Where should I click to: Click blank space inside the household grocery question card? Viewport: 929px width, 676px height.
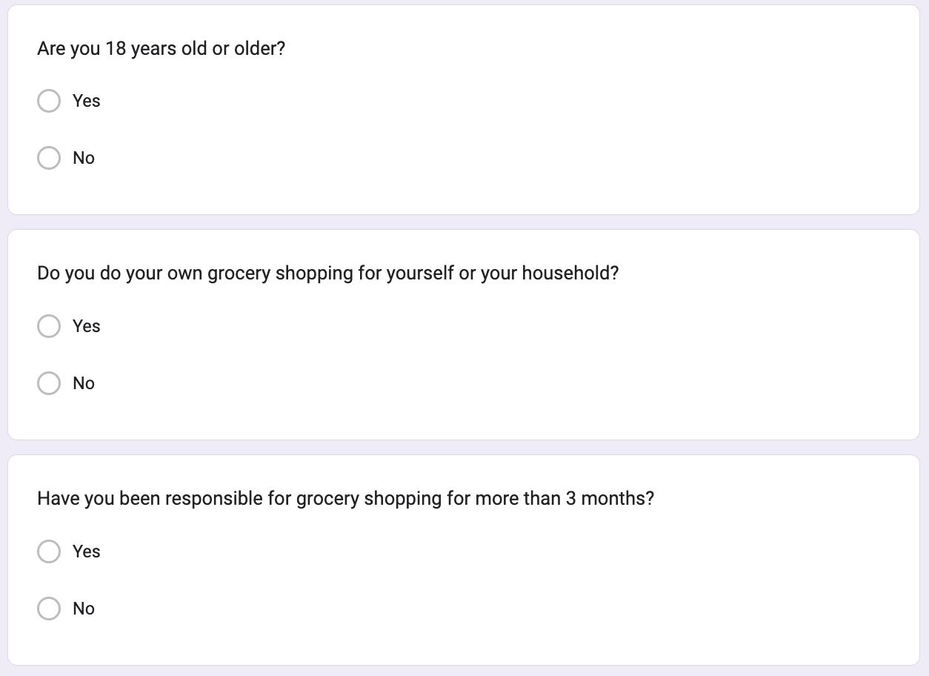tap(519, 356)
